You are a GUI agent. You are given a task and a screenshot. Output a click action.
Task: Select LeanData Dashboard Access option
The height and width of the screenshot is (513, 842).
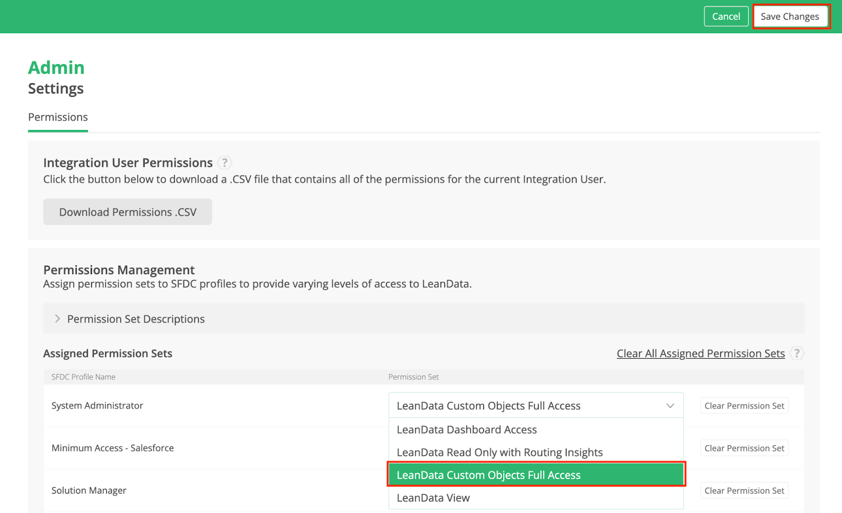click(x=467, y=430)
